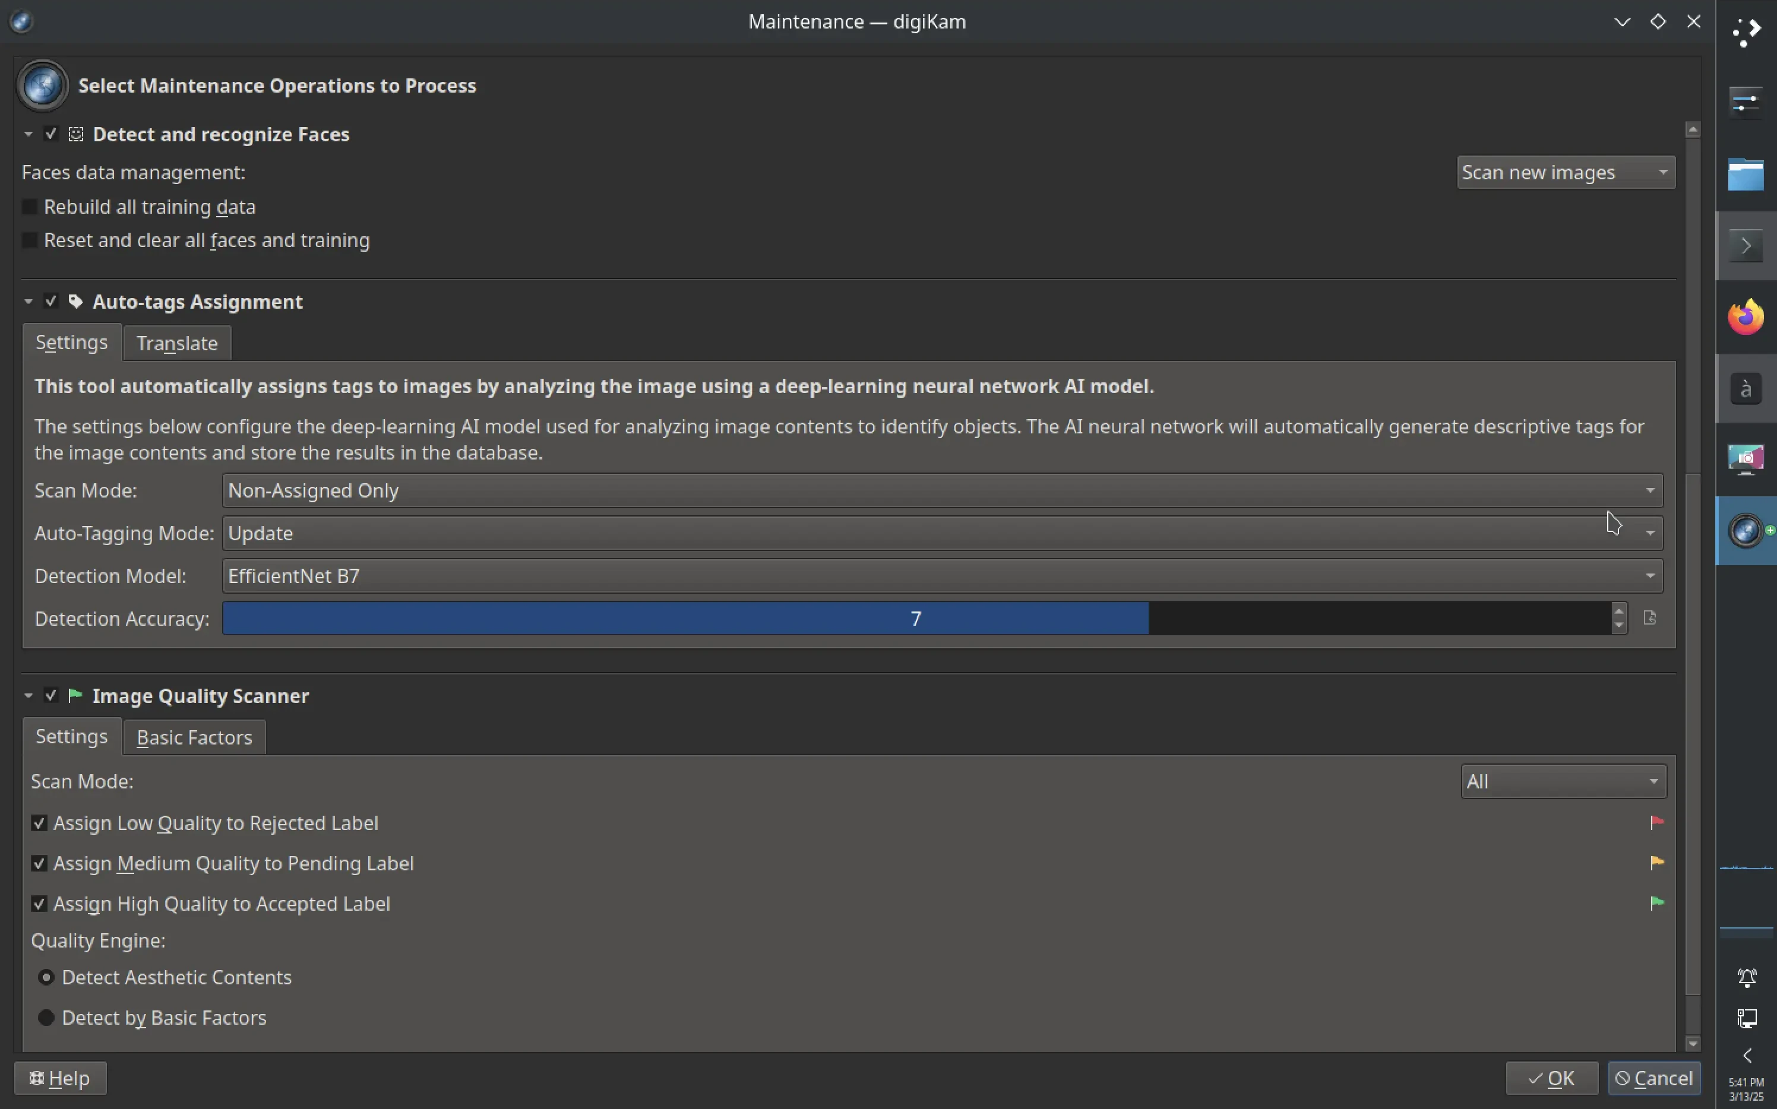Open the Help dialog
This screenshot has height=1109, width=1777.
coord(59,1078)
